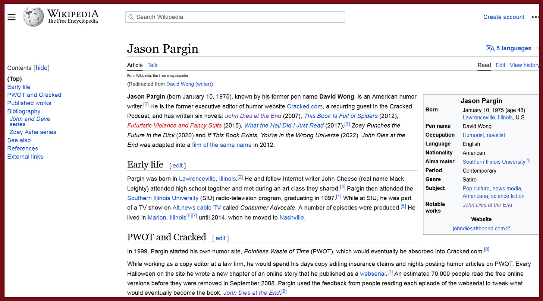Open John Dies at the End link in PWOT section

251,293
